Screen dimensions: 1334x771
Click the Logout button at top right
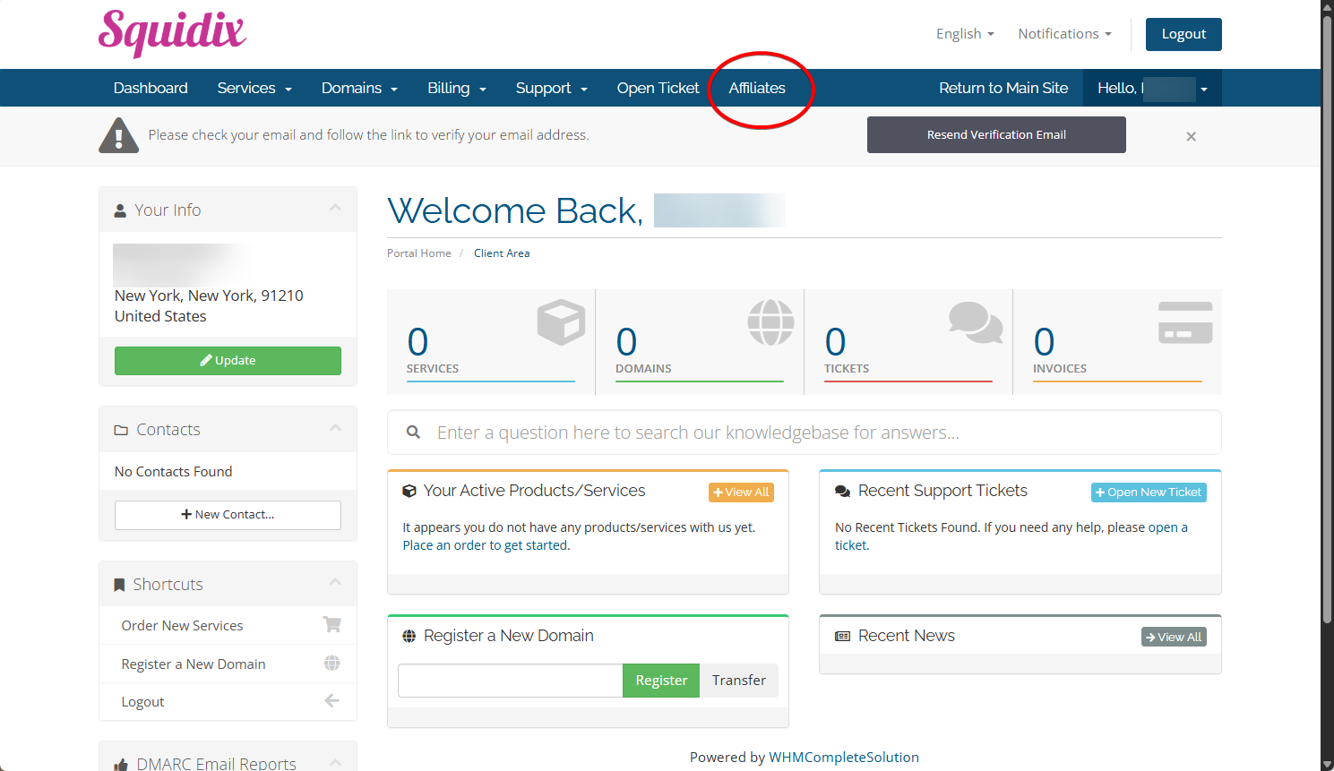[1183, 34]
